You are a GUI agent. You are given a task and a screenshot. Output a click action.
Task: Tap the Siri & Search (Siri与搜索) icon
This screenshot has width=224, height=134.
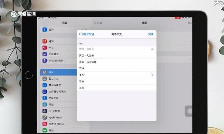click(x=45, y=111)
